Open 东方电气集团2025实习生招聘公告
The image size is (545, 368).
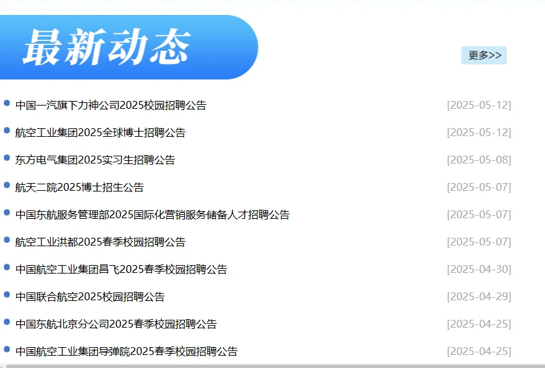click(95, 160)
